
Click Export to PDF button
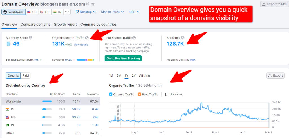(x=275, y=4)
